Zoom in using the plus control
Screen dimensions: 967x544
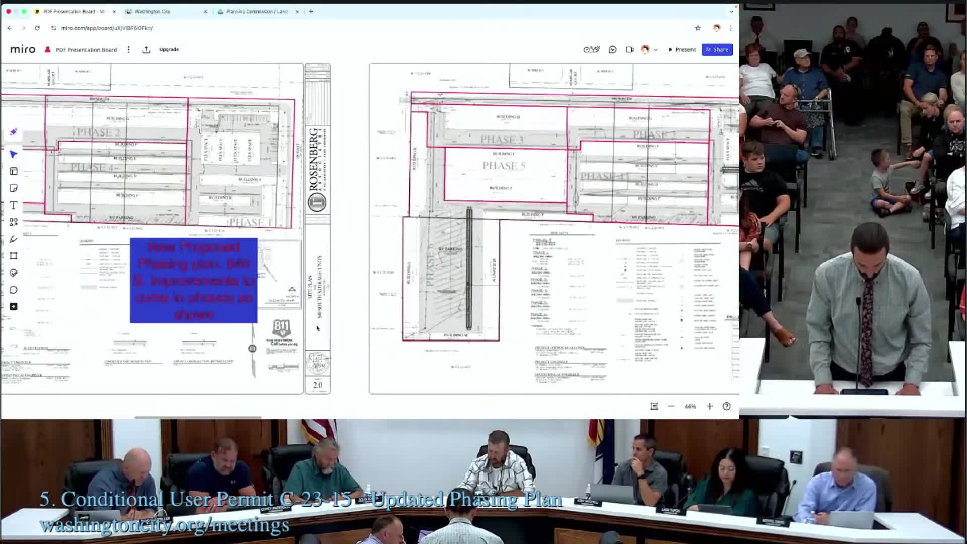pos(709,406)
